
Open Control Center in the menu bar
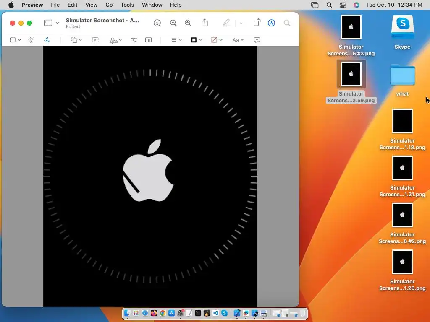click(x=343, y=5)
